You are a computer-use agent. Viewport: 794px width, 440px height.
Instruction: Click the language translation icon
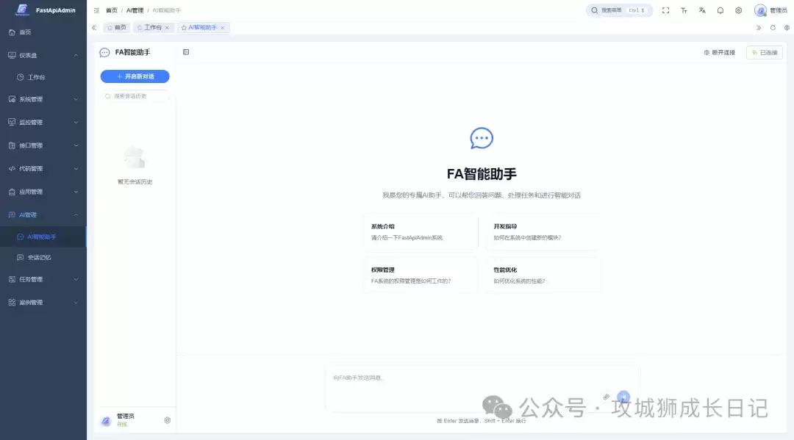click(702, 10)
